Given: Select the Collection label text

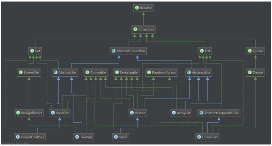Looking at the screenshot, I should pos(146,29).
